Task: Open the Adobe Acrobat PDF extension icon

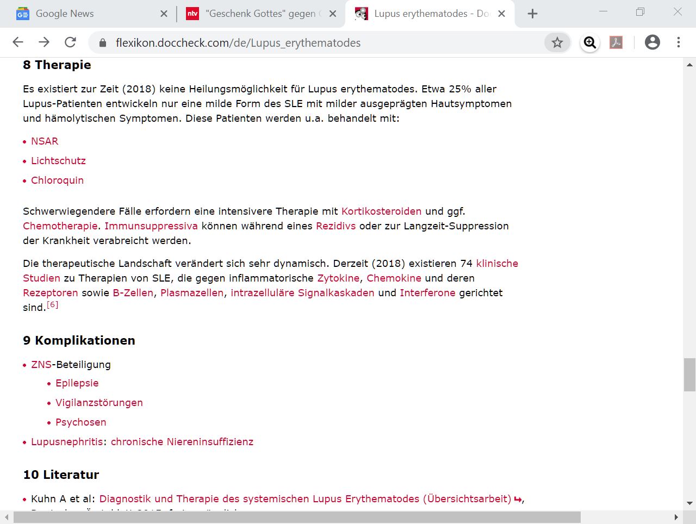Action: click(x=616, y=42)
